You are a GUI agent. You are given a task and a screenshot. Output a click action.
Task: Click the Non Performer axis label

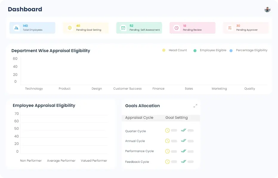click(31, 160)
